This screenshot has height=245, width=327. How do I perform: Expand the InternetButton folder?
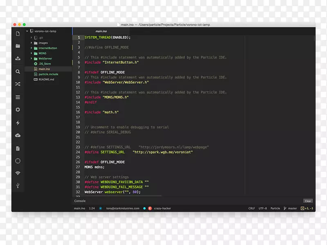tap(31, 48)
